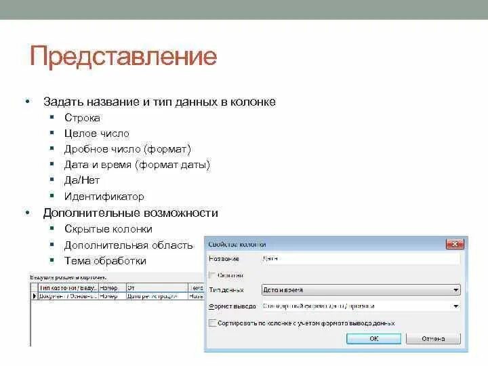
Task: Click the Дата регистрации cell
Action: pyautogui.click(x=157, y=296)
